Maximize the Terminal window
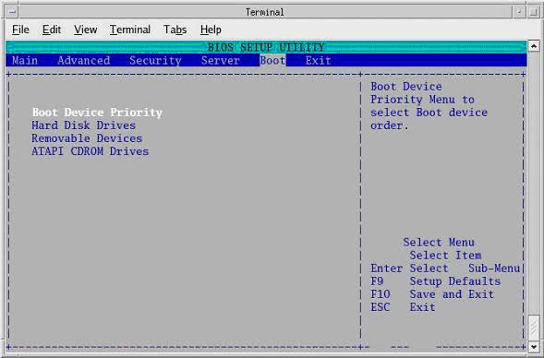The width and height of the screenshot is (544, 358). pos(533,12)
